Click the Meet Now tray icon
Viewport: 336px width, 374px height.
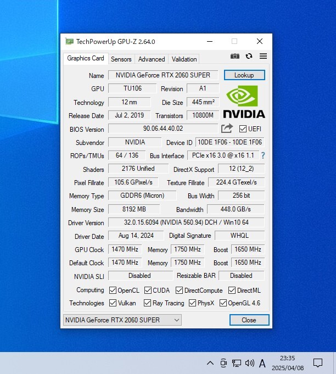pyautogui.click(x=223, y=363)
